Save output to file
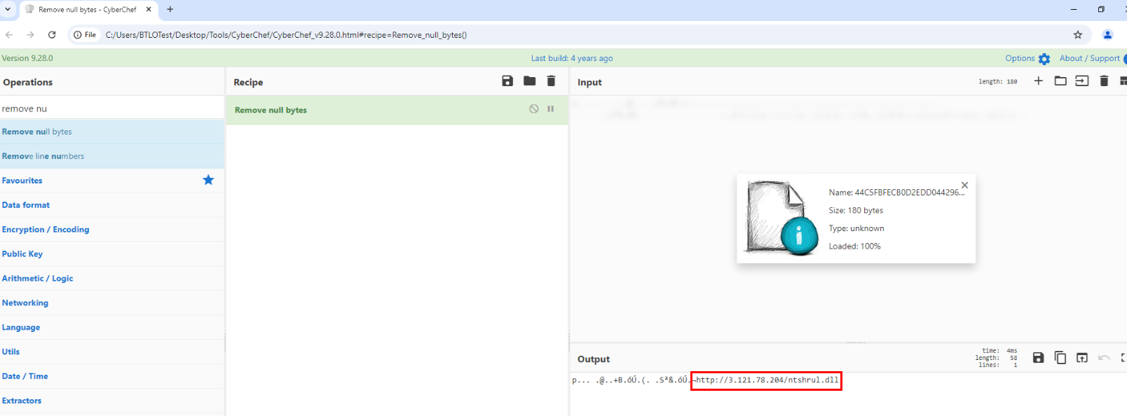Screen dimensions: 1127x416 [x=1039, y=358]
